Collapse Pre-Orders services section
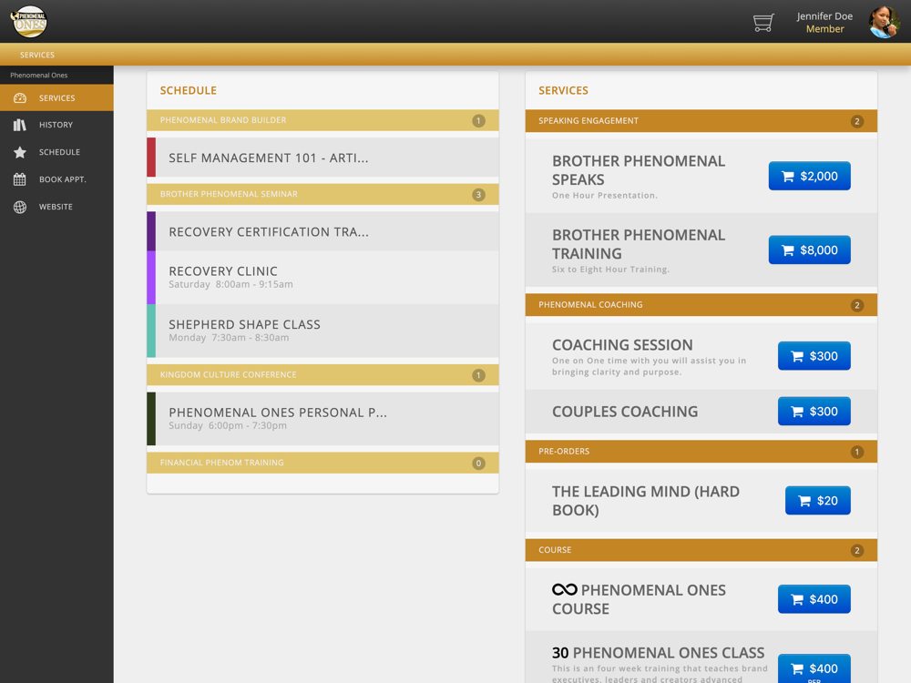911x683 pixels. click(x=701, y=452)
